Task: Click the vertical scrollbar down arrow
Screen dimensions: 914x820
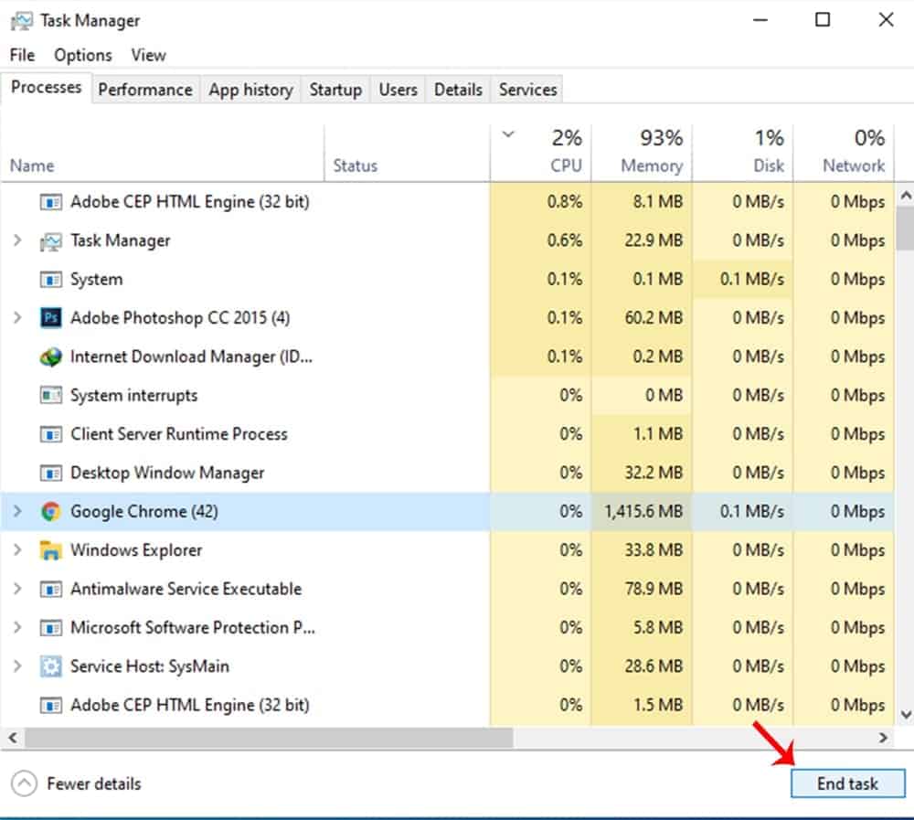Action: point(905,715)
